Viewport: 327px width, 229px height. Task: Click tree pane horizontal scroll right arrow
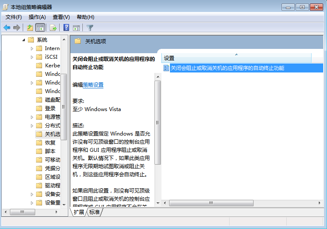coord(56,212)
